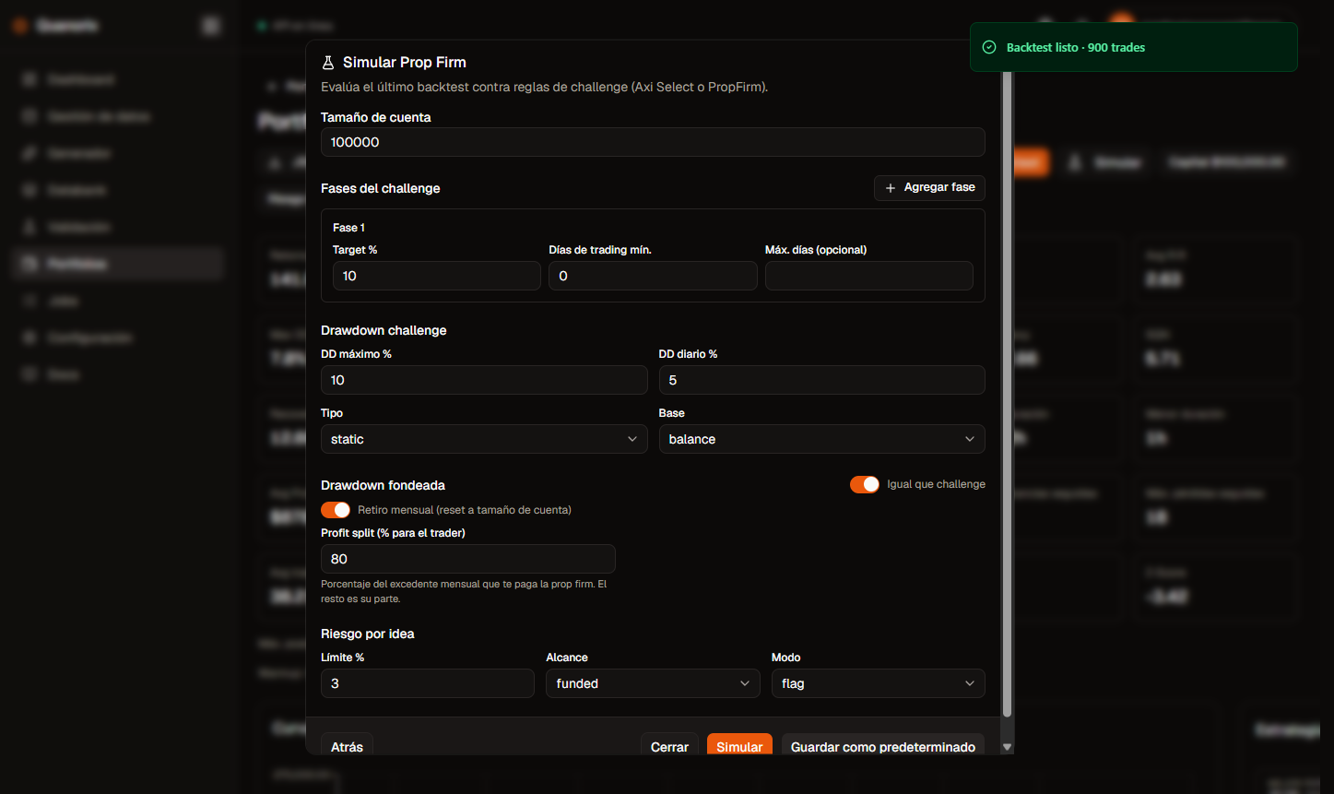Toggle Igual que challenge switch
Screen dimensions: 1334x794
pos(865,484)
